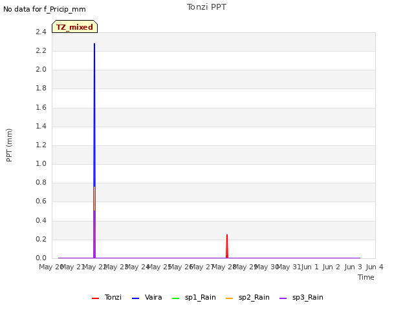Click the 'No data for f_Pricip_mm' message

pyautogui.click(x=45, y=10)
